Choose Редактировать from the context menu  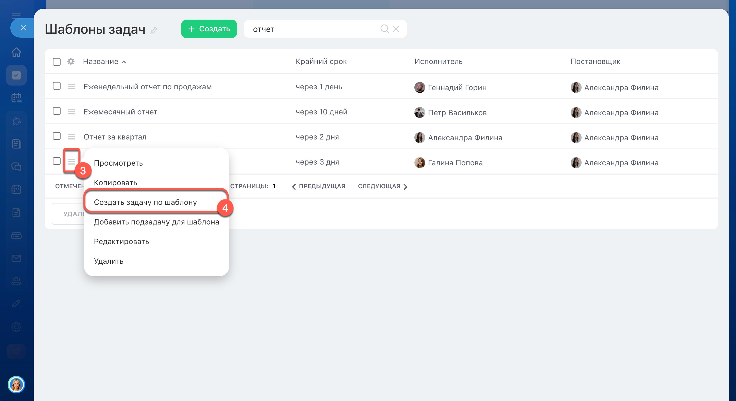click(121, 241)
